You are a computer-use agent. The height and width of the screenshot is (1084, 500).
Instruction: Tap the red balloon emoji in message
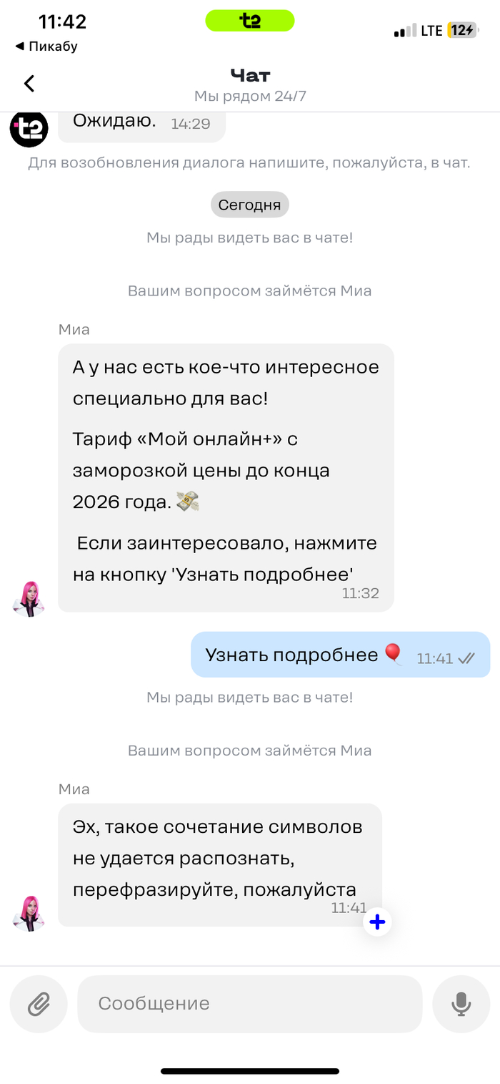click(x=393, y=654)
